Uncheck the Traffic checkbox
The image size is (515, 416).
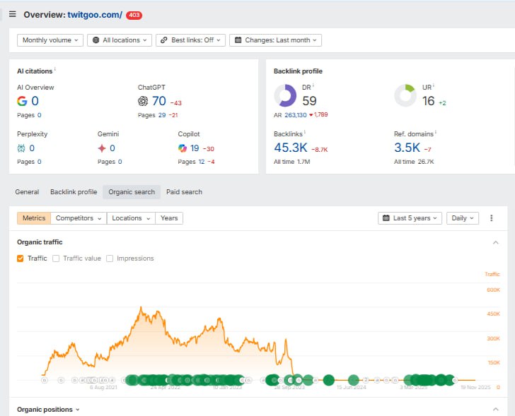pos(21,258)
